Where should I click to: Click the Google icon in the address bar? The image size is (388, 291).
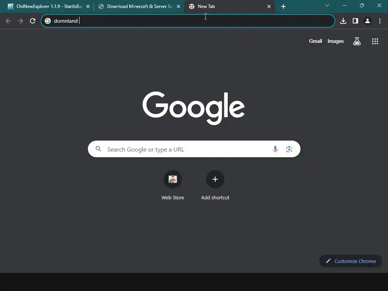pos(48,21)
